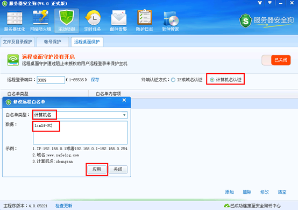Click the cloud connection status icon
Viewport: 298px width, 210px height.
click(x=226, y=206)
